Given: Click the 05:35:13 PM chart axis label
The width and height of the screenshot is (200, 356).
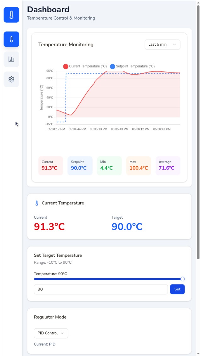Looking at the screenshot, I should (99, 129).
